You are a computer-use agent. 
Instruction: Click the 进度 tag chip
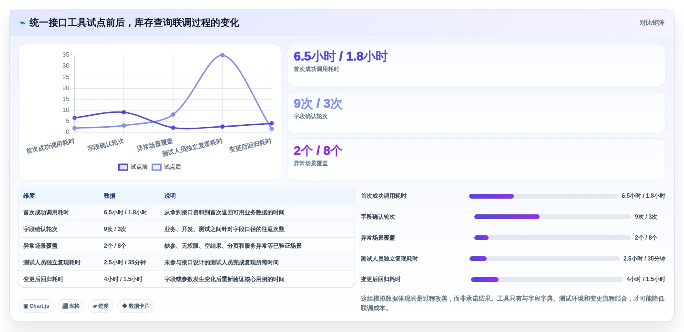[101, 306]
